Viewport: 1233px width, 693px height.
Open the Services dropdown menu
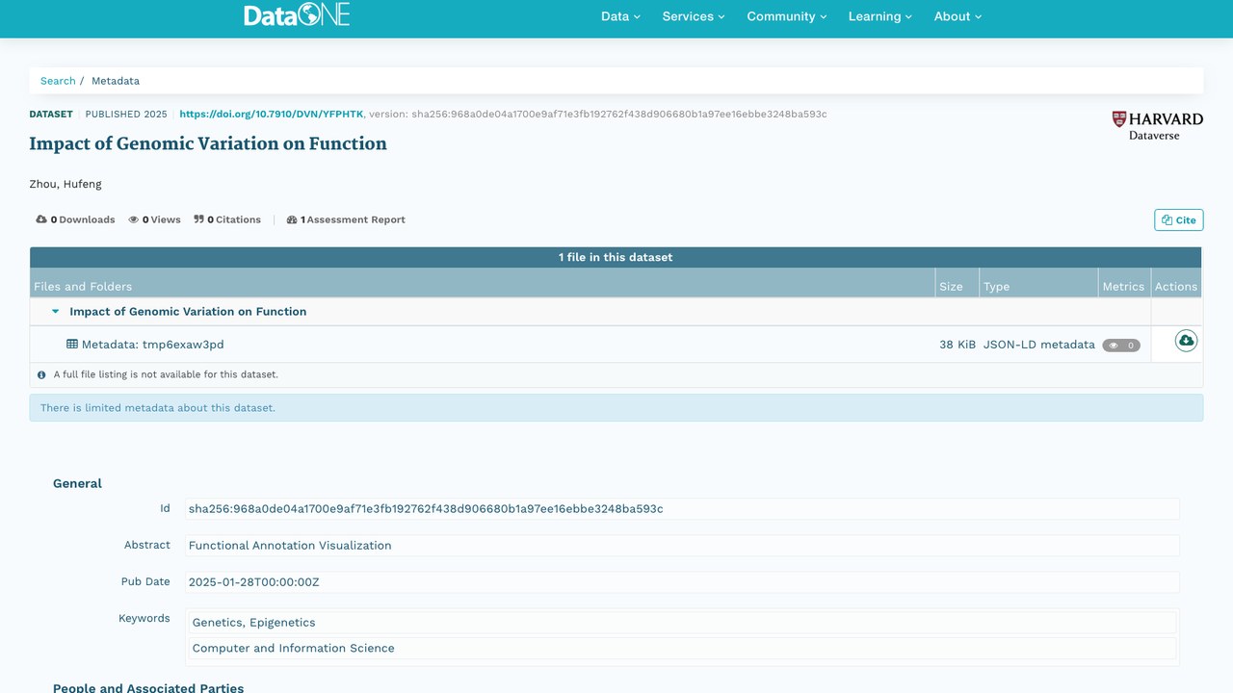click(694, 16)
